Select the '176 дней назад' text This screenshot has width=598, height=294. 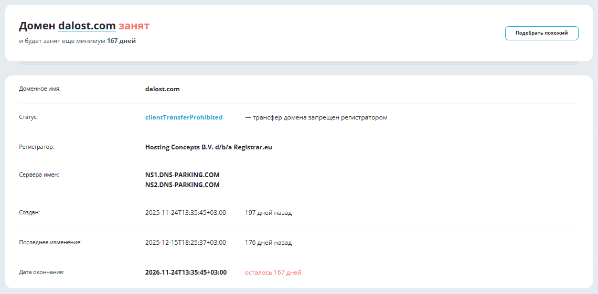click(x=268, y=243)
